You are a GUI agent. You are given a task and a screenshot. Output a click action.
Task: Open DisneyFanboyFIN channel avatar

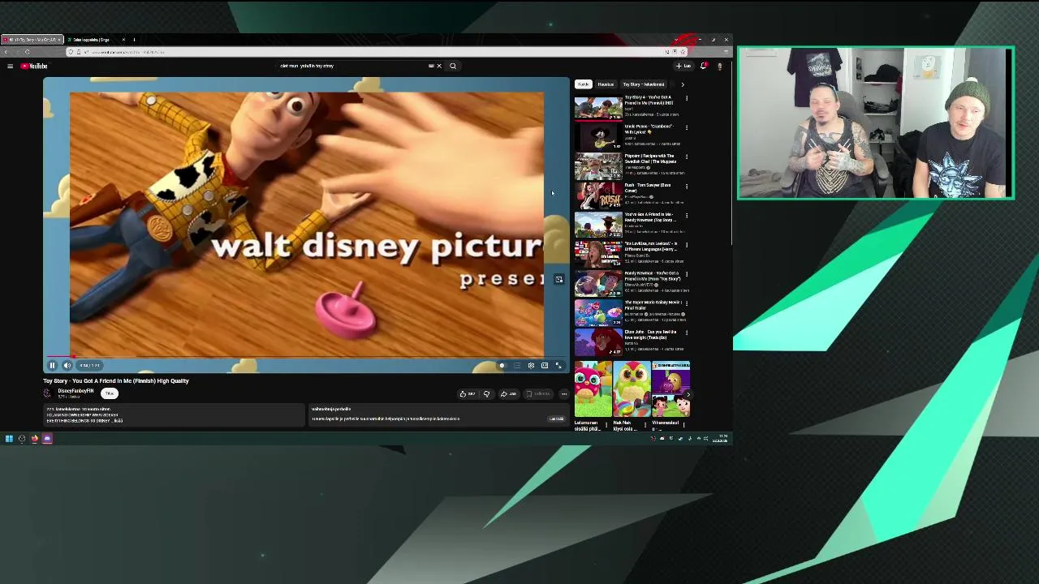[48, 393]
